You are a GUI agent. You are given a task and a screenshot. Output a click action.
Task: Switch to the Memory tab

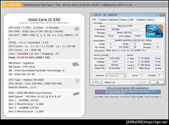124,20
